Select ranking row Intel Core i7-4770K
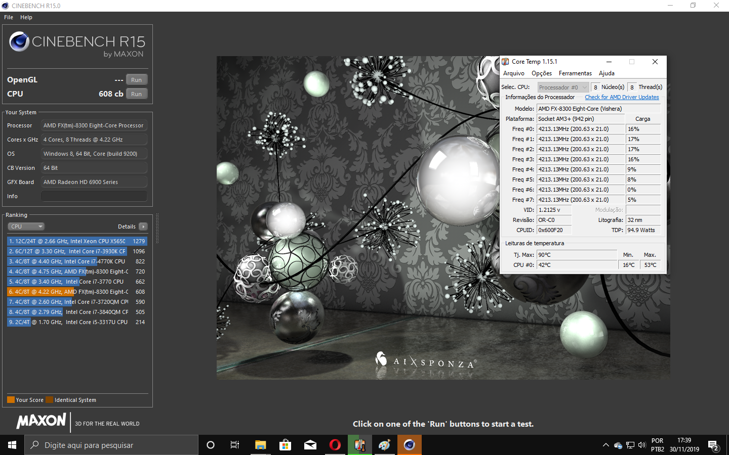The image size is (729, 455). (77, 261)
